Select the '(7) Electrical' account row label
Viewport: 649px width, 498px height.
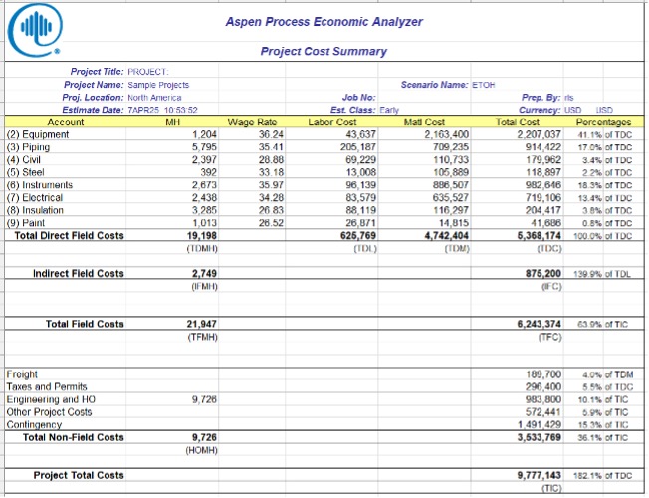pyautogui.click(x=35, y=197)
